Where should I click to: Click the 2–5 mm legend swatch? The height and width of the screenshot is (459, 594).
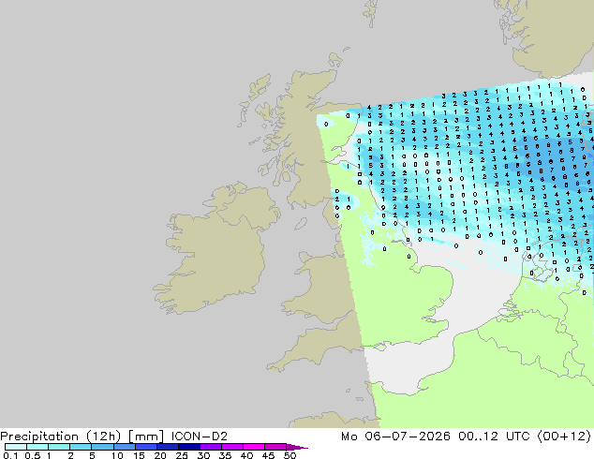coord(81,447)
